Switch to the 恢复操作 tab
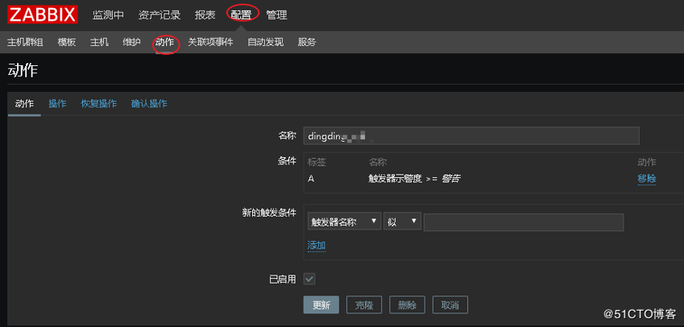This screenshot has width=684, height=327. [x=99, y=104]
